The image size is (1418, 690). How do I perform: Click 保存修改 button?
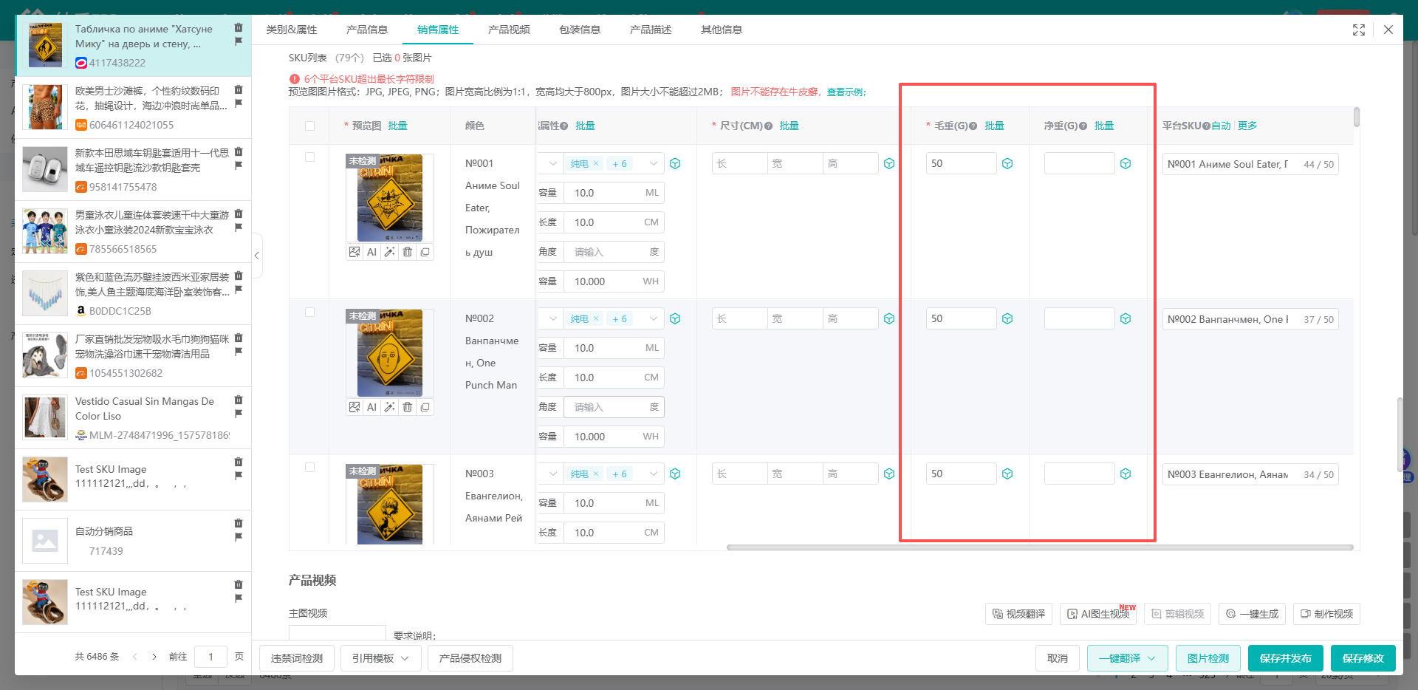[1363, 658]
